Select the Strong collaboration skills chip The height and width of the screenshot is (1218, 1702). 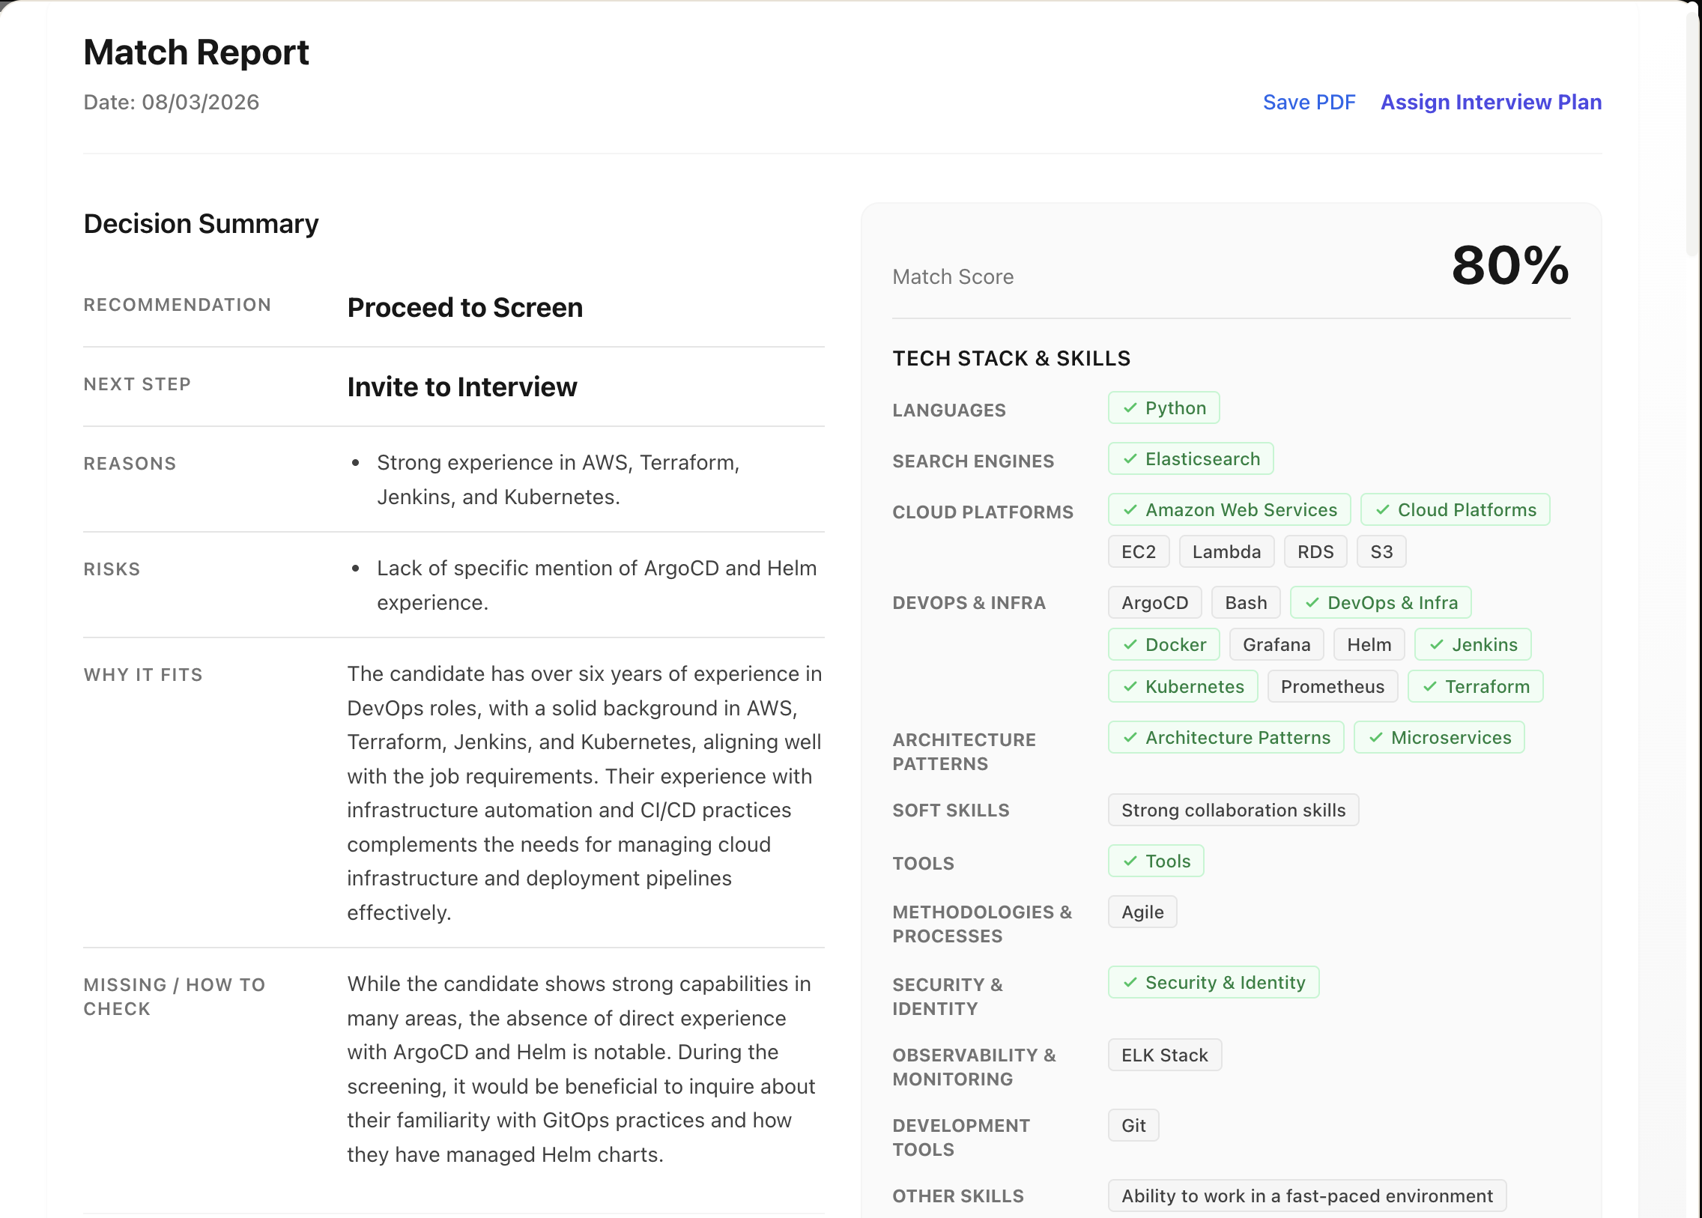click(1233, 809)
